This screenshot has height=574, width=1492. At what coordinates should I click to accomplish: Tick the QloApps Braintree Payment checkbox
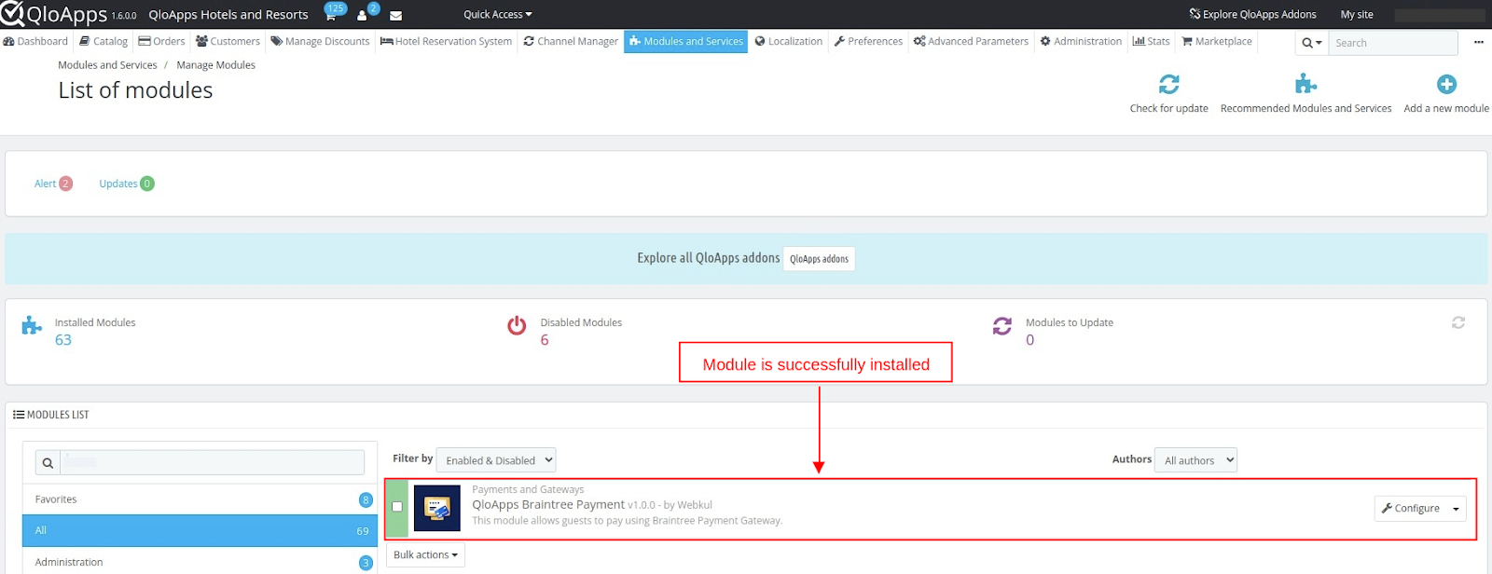397,507
